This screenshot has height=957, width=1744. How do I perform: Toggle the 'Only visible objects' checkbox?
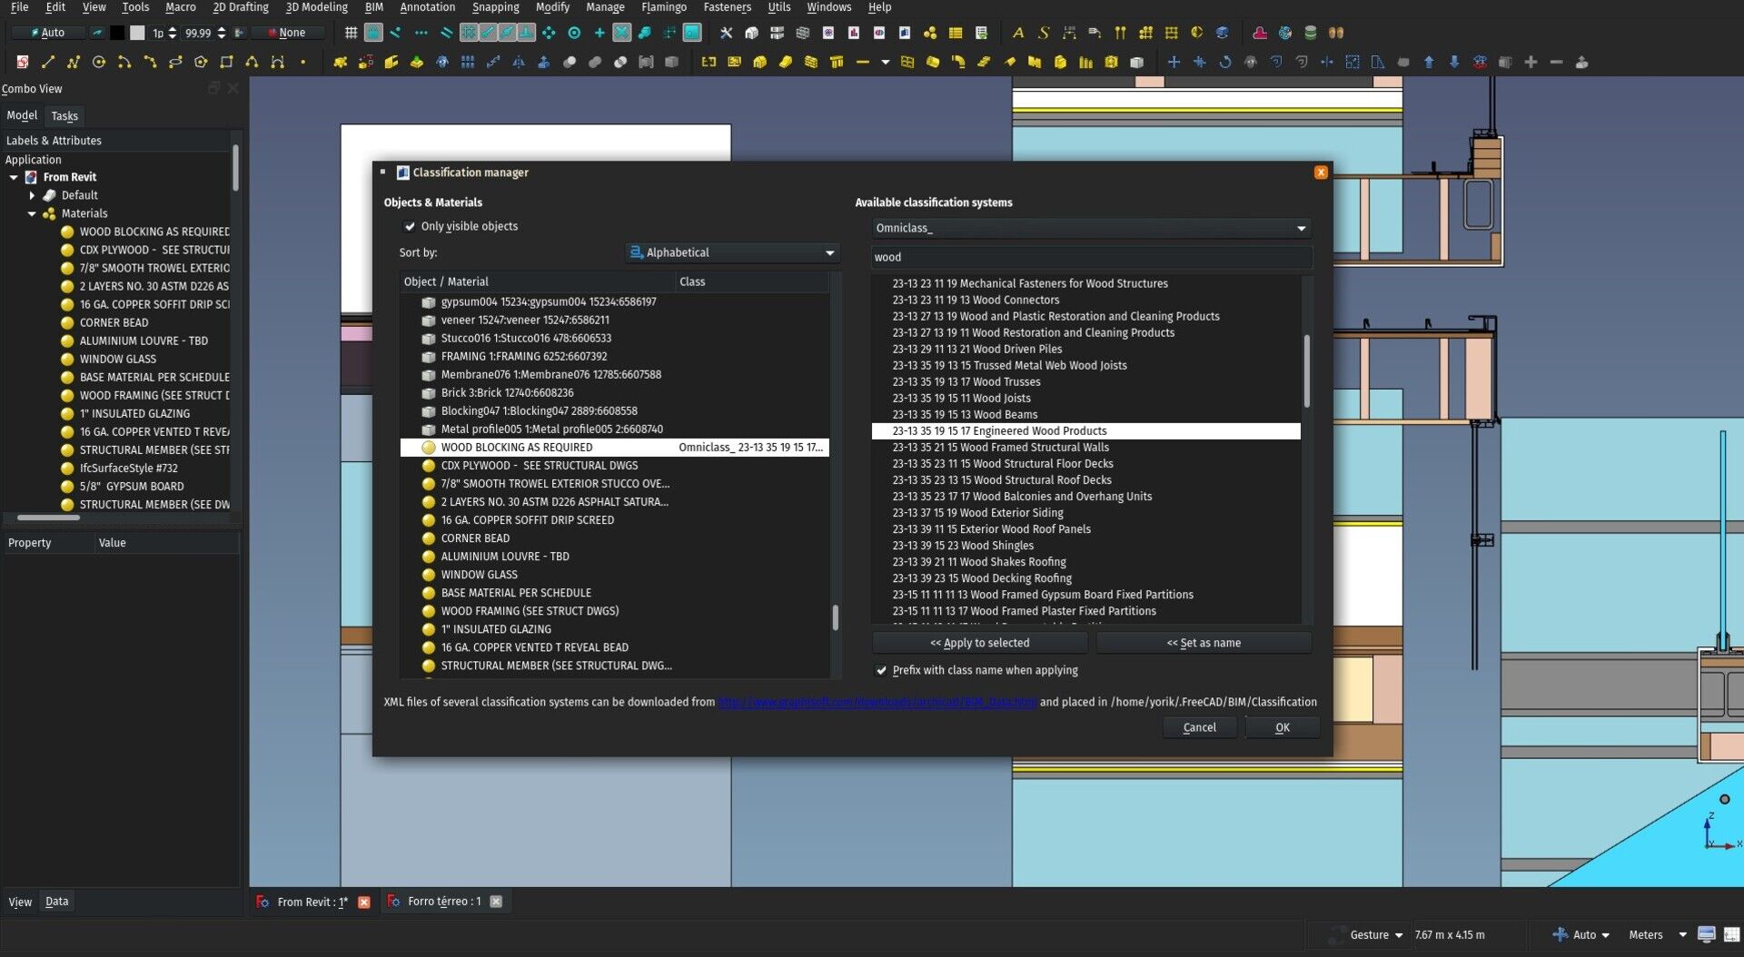[x=410, y=226]
